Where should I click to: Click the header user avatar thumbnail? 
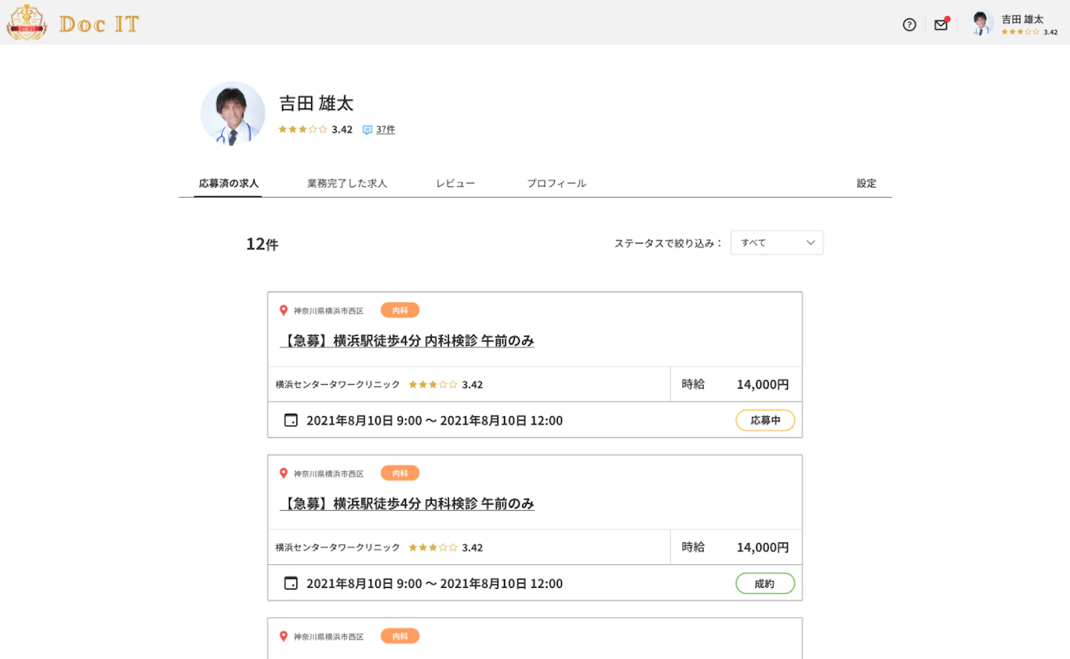click(x=981, y=24)
